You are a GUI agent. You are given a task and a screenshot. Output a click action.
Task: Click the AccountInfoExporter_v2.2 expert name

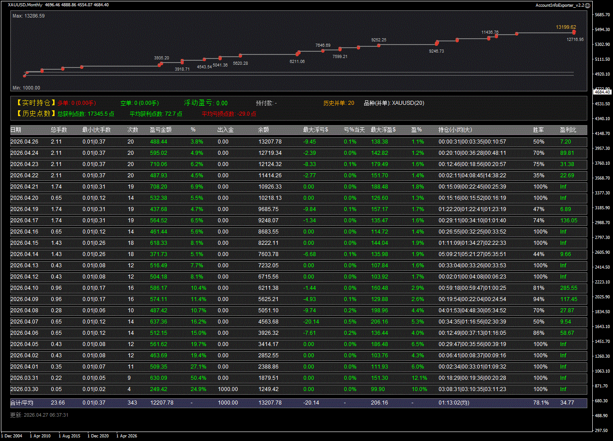pos(559,5)
